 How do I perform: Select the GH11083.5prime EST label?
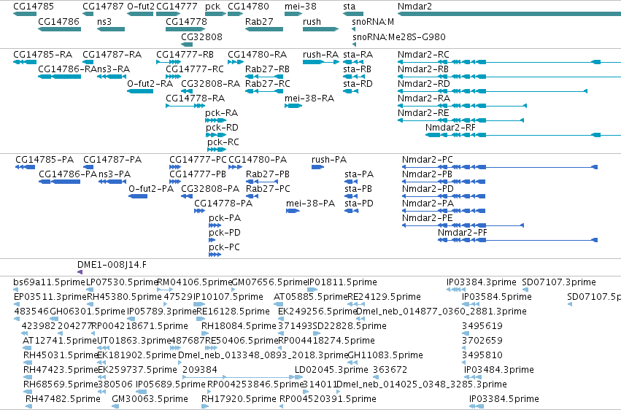(385, 356)
